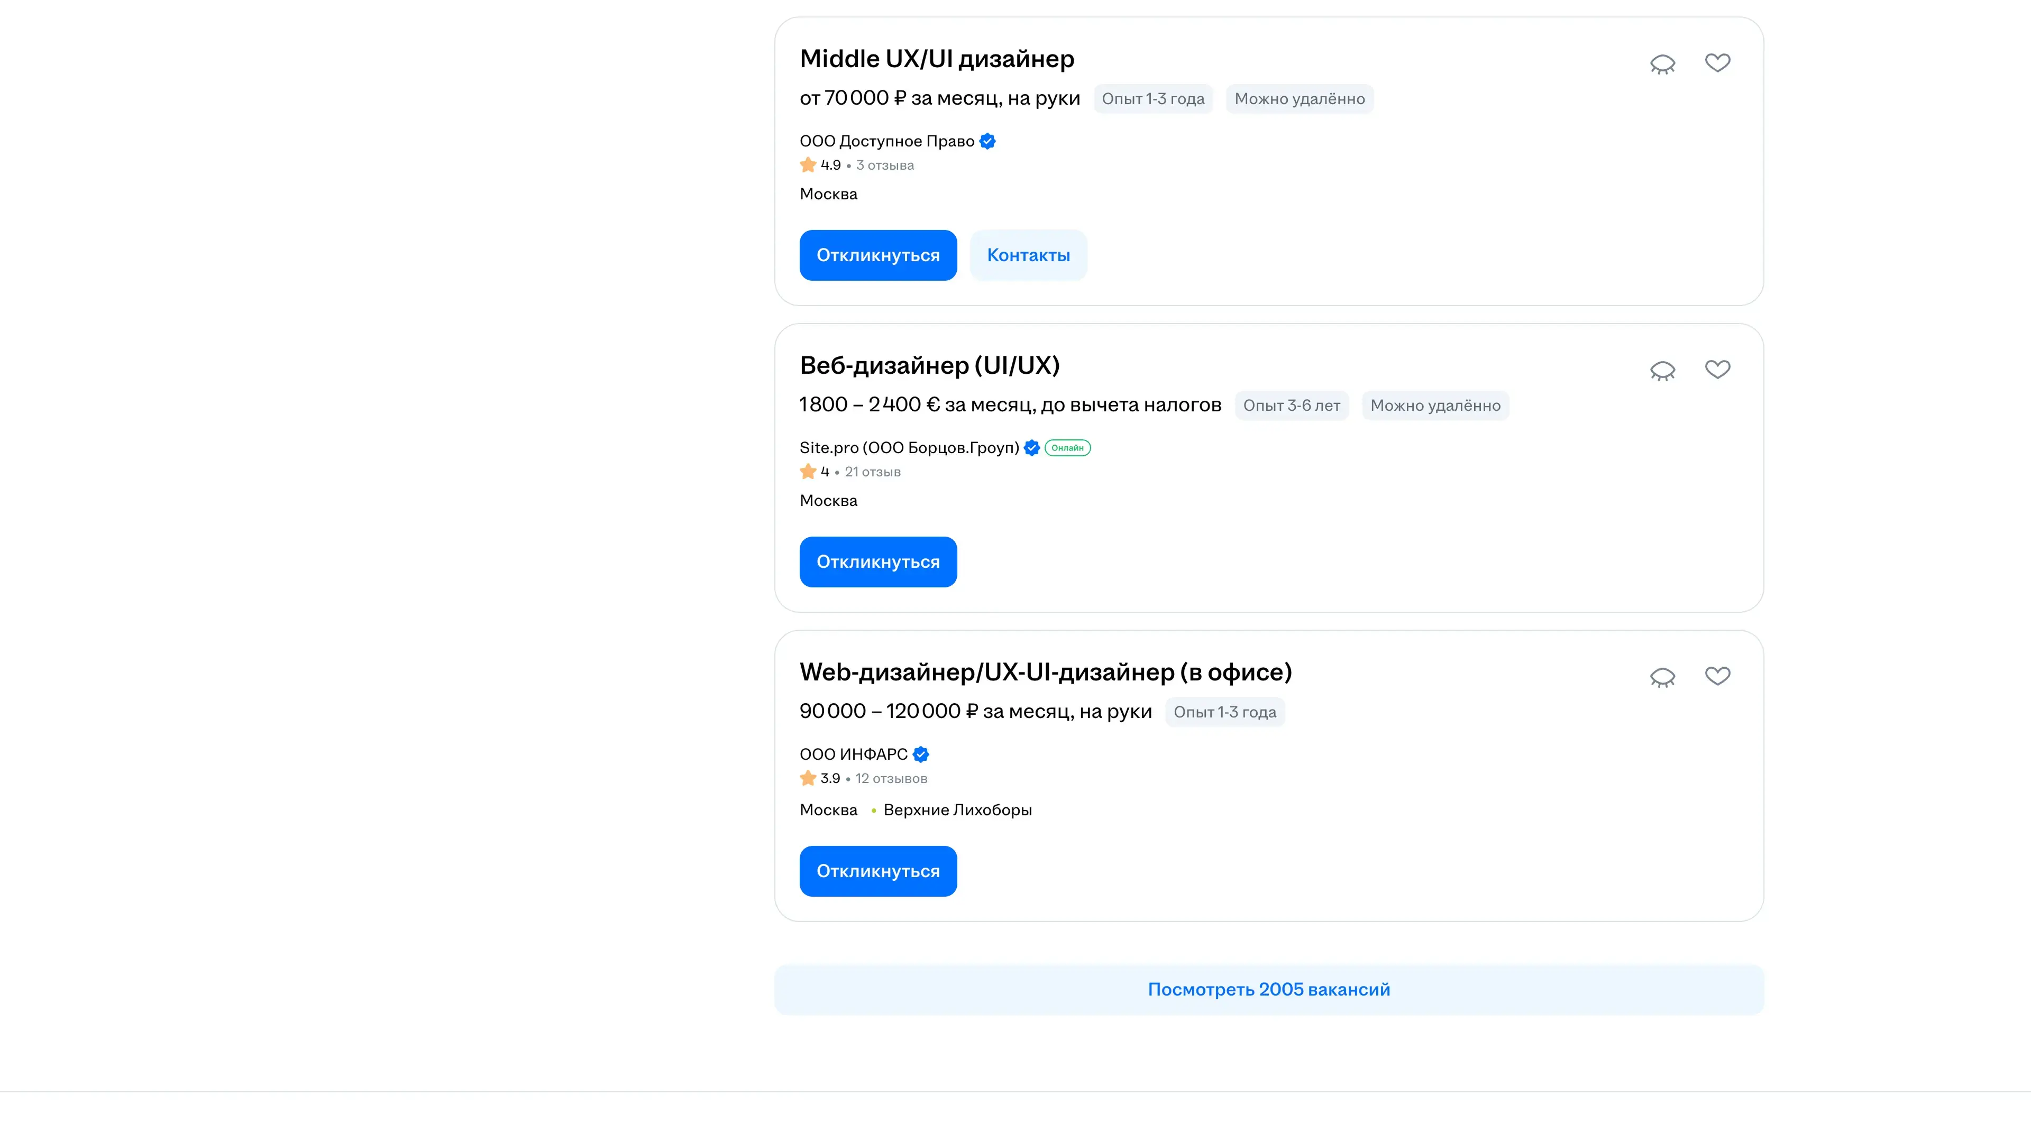Click verified checkmark beside Site.pro company
The image size is (2031, 1142).
click(1031, 448)
